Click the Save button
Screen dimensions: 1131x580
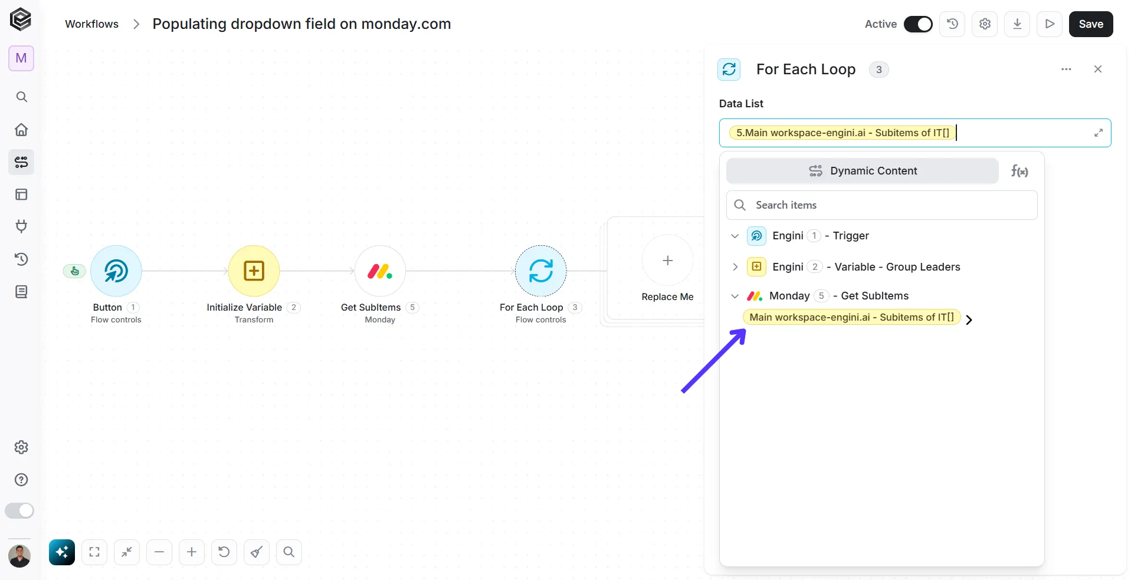pos(1091,24)
